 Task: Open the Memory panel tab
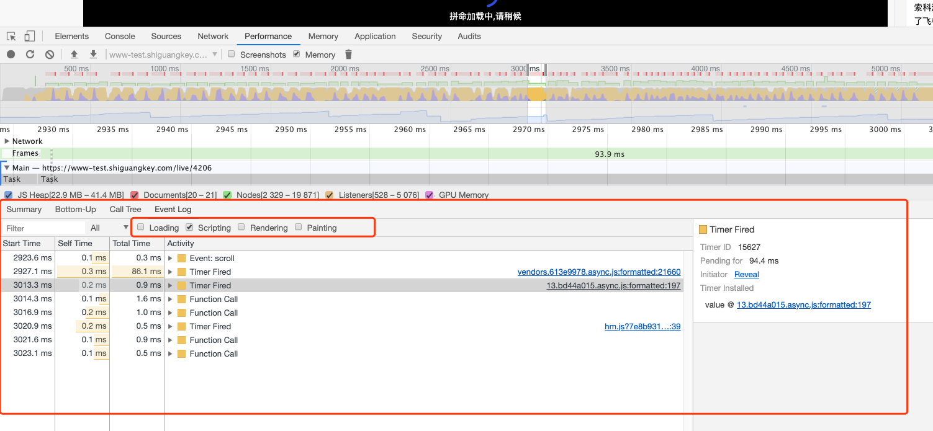(323, 36)
